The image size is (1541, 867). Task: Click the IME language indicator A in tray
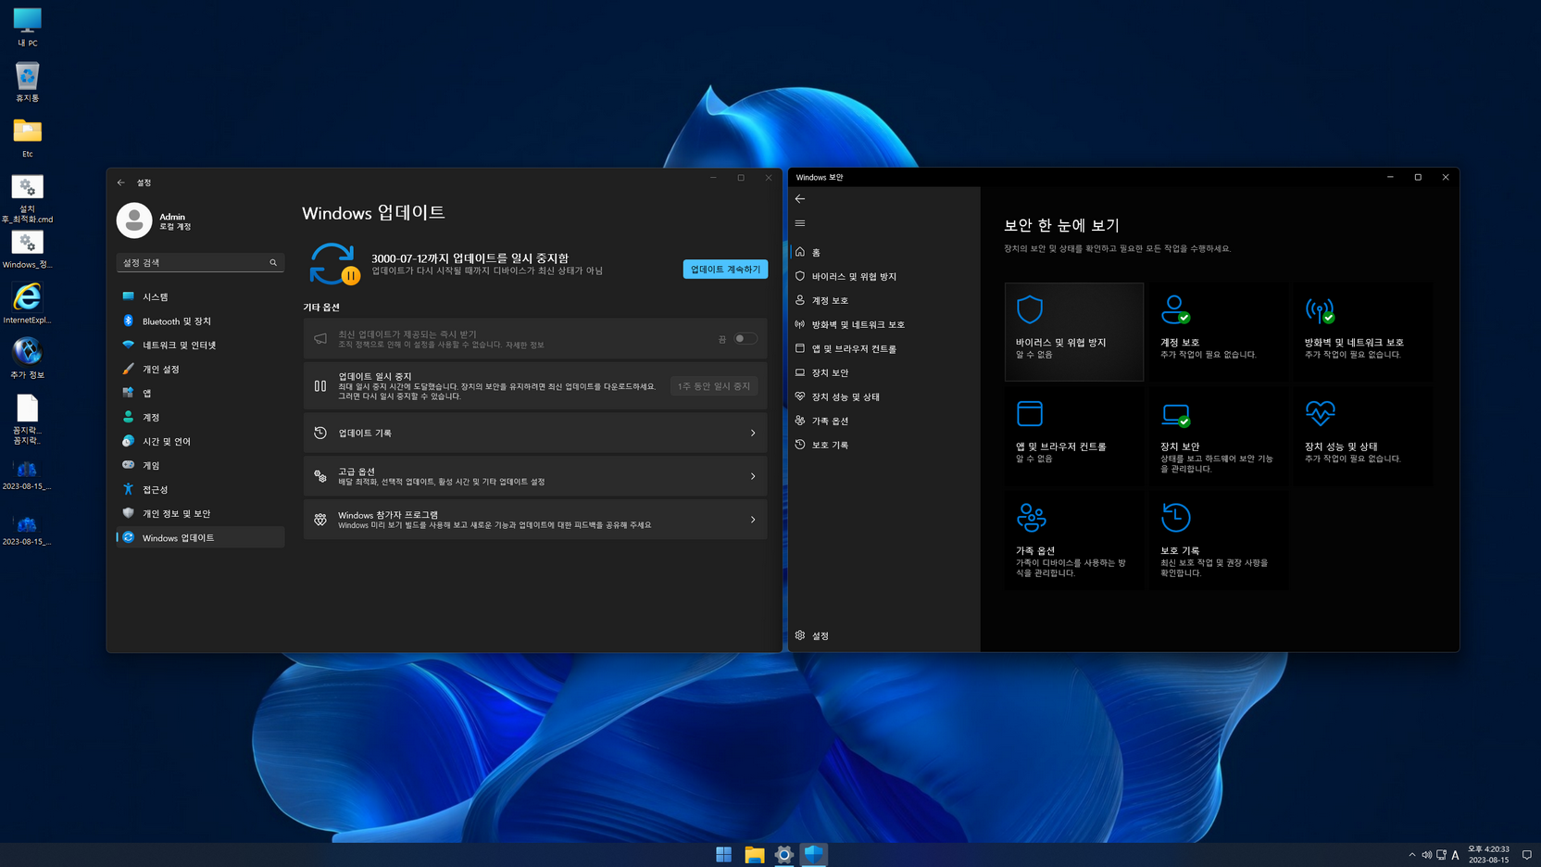(x=1456, y=855)
